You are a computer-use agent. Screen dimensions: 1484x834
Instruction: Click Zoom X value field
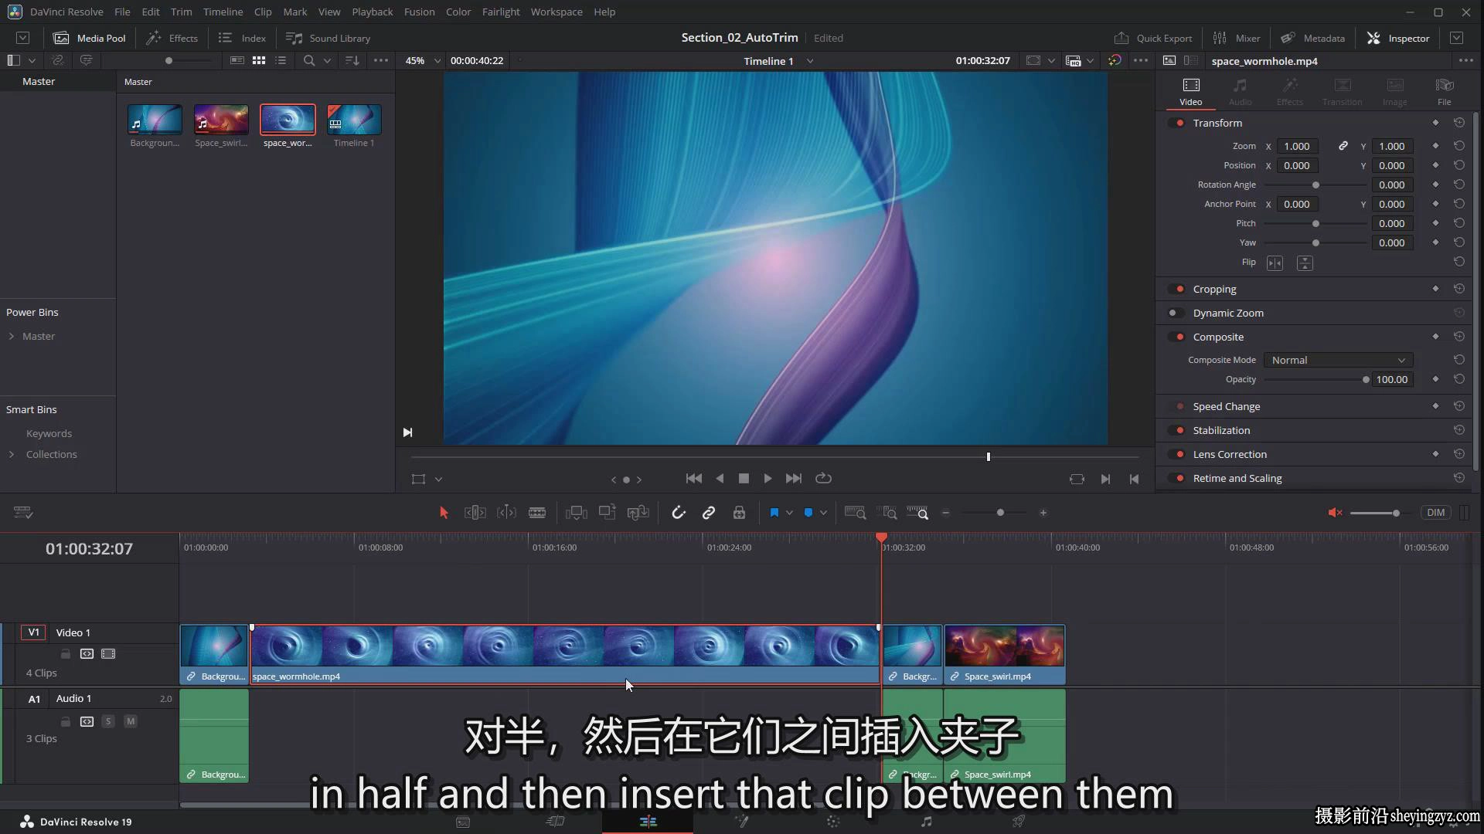pyautogui.click(x=1297, y=146)
